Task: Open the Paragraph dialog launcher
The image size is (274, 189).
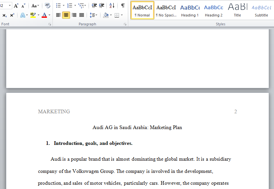Action: [x=125, y=24]
